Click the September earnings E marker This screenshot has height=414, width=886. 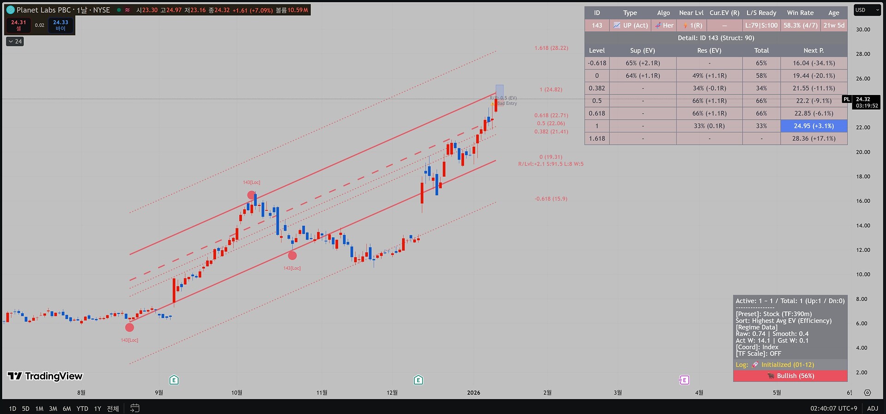(x=174, y=380)
